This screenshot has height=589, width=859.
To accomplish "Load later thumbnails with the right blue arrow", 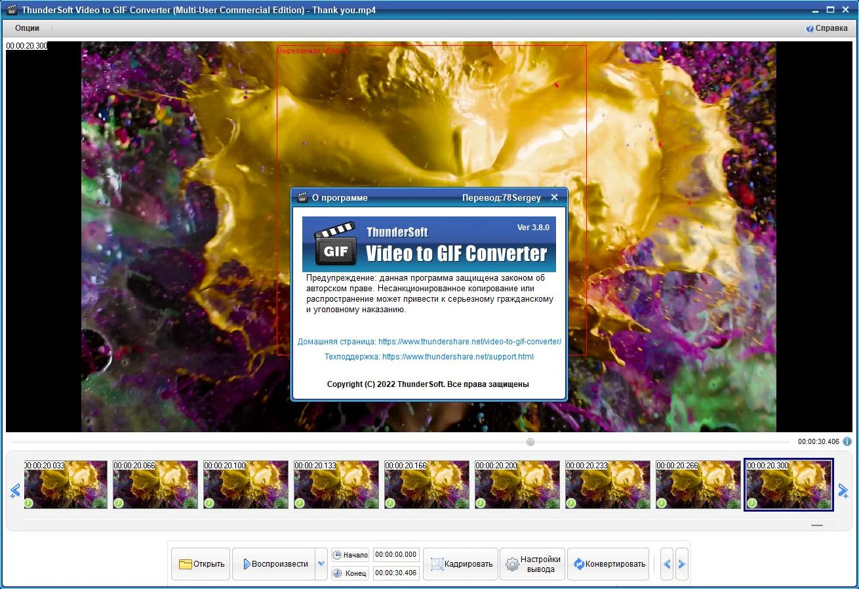I will pos(843,491).
